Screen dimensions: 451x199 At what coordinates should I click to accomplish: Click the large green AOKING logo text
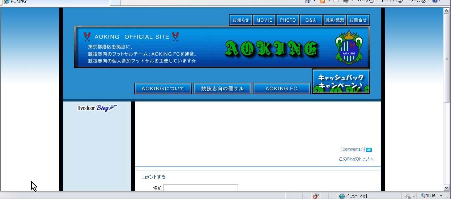click(x=272, y=49)
